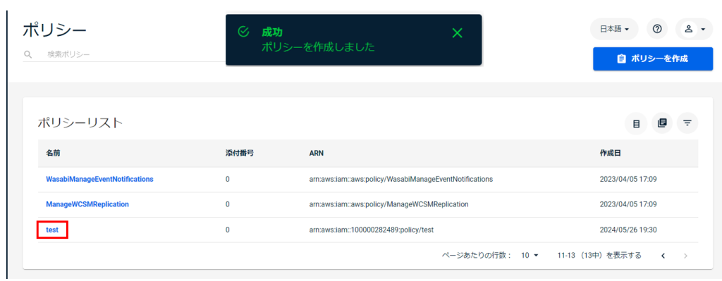Change rows per page dropdown showing 10

pyautogui.click(x=530, y=255)
